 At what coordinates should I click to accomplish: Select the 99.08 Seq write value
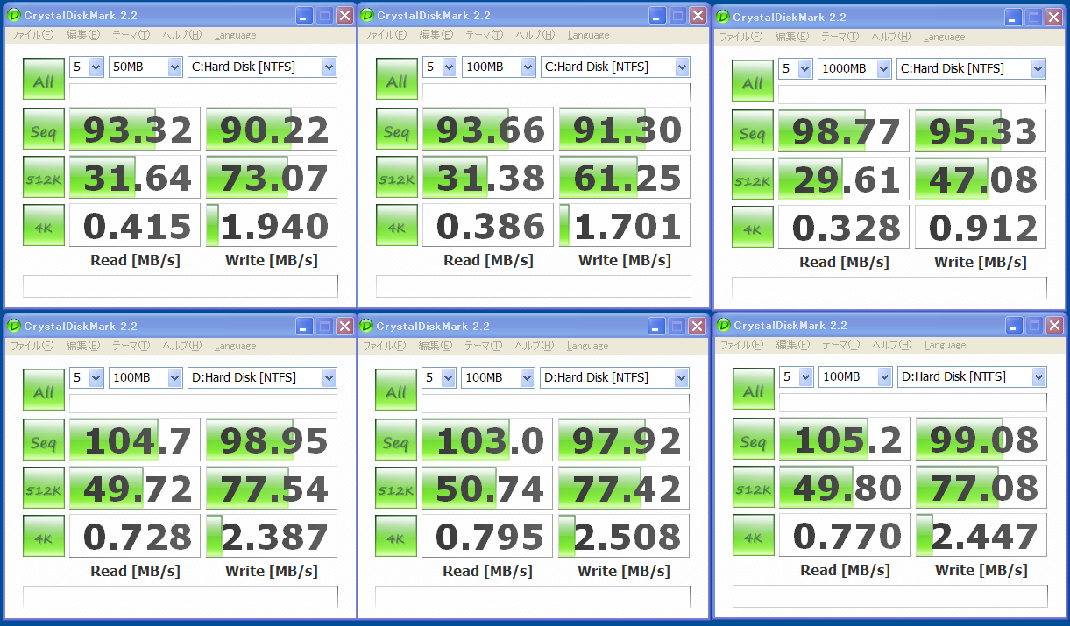981,440
